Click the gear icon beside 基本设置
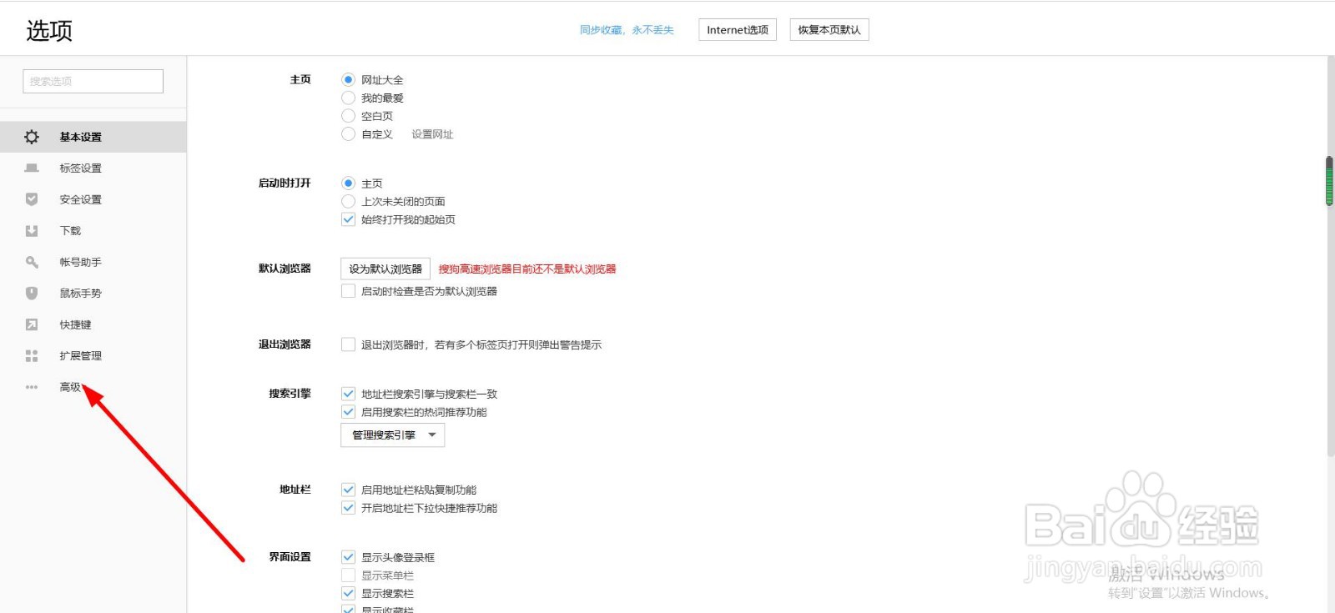Screen dimensions: 1335x613 [32, 137]
